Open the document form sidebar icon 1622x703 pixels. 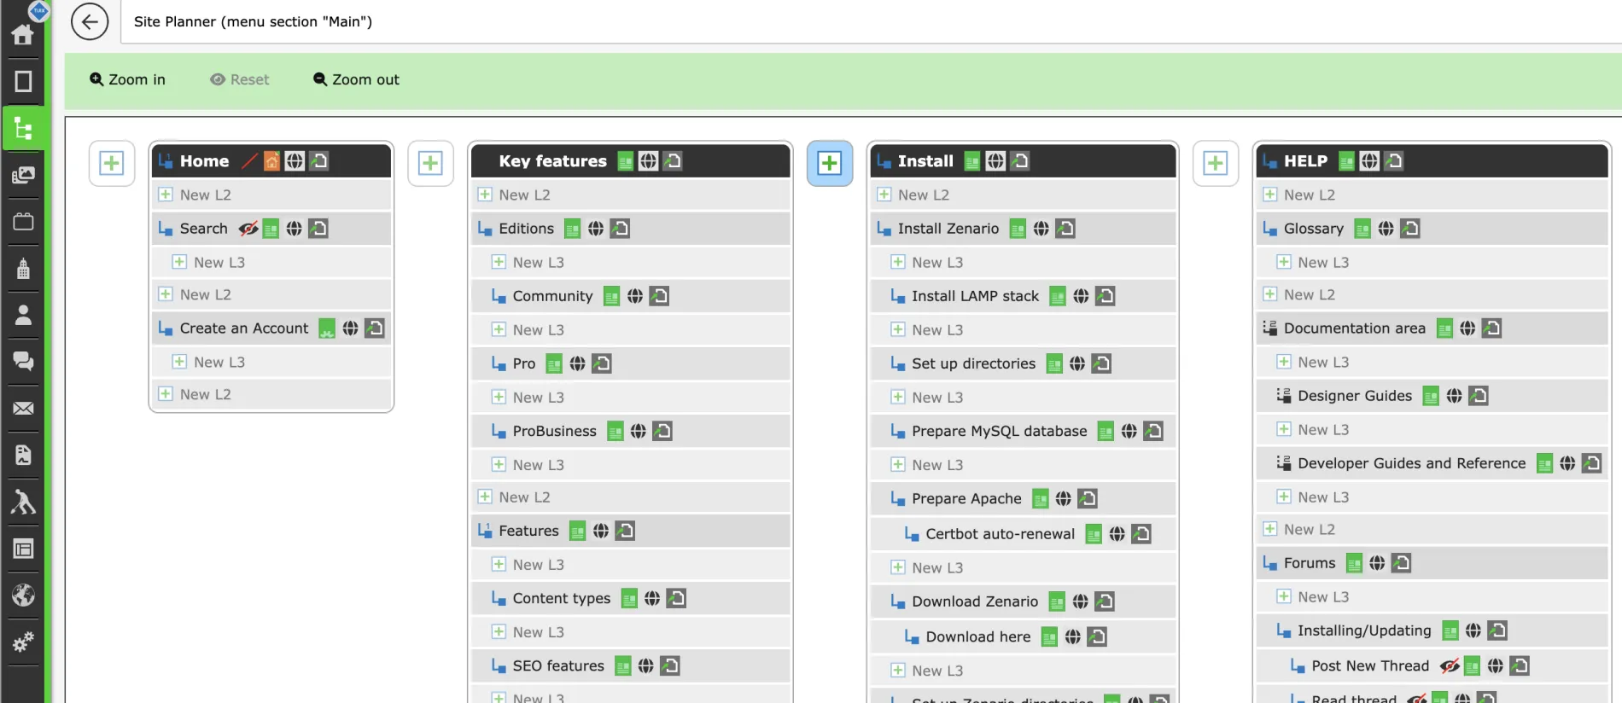pyautogui.click(x=23, y=455)
